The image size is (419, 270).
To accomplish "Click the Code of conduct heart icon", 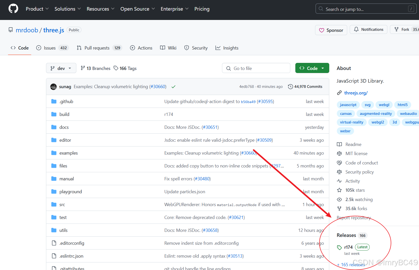I will click(339, 163).
